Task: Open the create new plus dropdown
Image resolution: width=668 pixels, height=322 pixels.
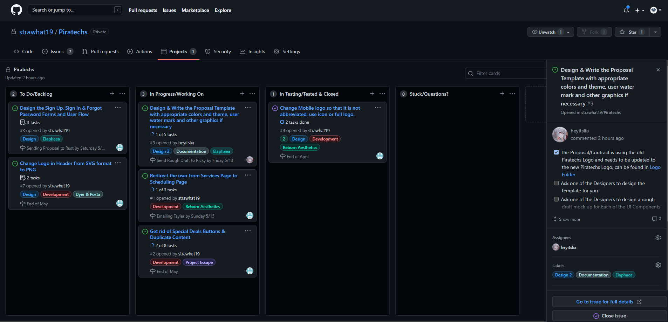Action: click(640, 10)
